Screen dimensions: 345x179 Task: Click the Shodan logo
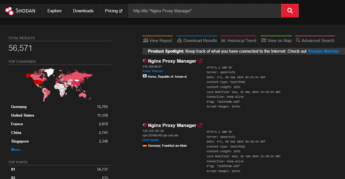tap(20, 11)
